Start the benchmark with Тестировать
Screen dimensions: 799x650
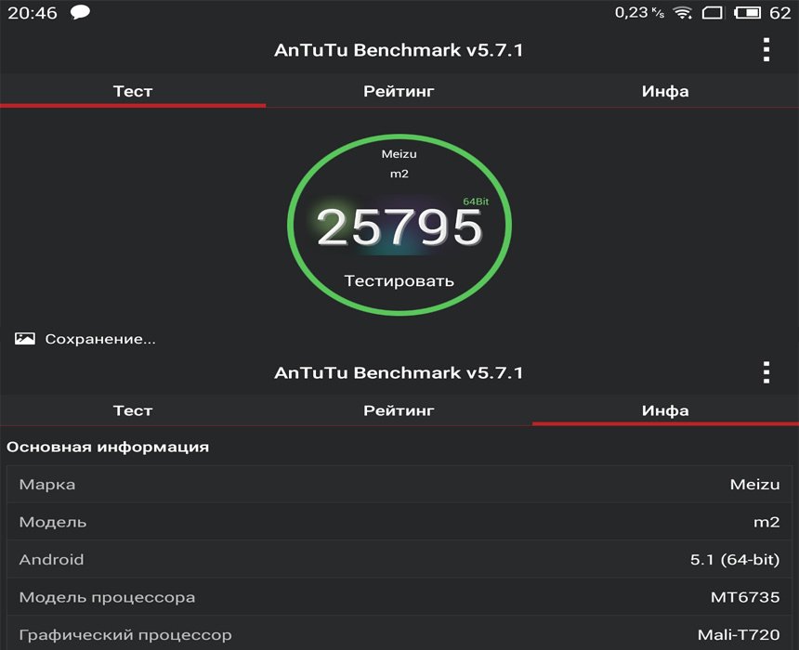click(x=399, y=281)
